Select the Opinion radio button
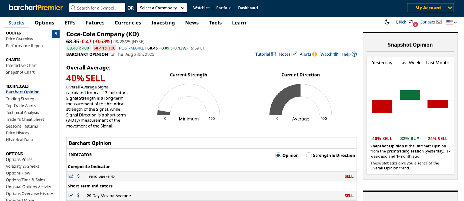This screenshot has height=201, width=464. (278, 155)
